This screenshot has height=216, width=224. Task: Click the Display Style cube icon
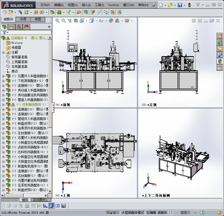[x=92, y=21]
